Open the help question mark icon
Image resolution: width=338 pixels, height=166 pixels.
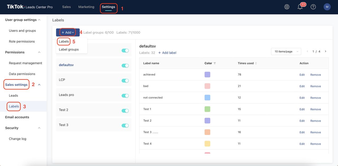(313, 7)
